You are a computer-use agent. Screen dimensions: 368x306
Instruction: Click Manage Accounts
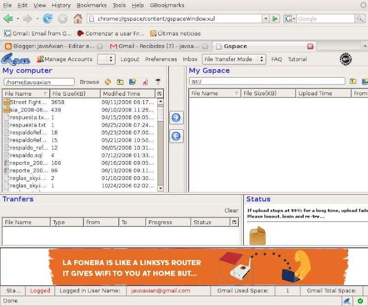[68, 59]
